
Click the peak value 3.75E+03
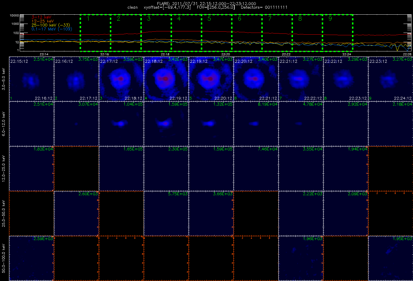click(x=88, y=59)
